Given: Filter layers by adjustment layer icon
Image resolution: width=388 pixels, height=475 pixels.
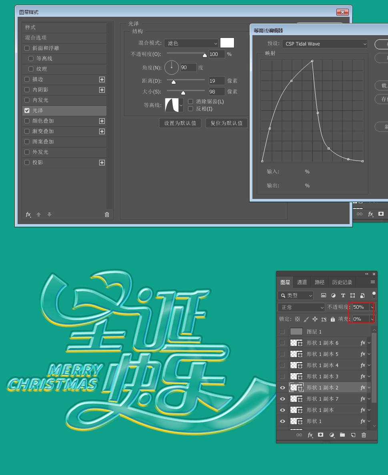Looking at the screenshot, I should click(333, 295).
